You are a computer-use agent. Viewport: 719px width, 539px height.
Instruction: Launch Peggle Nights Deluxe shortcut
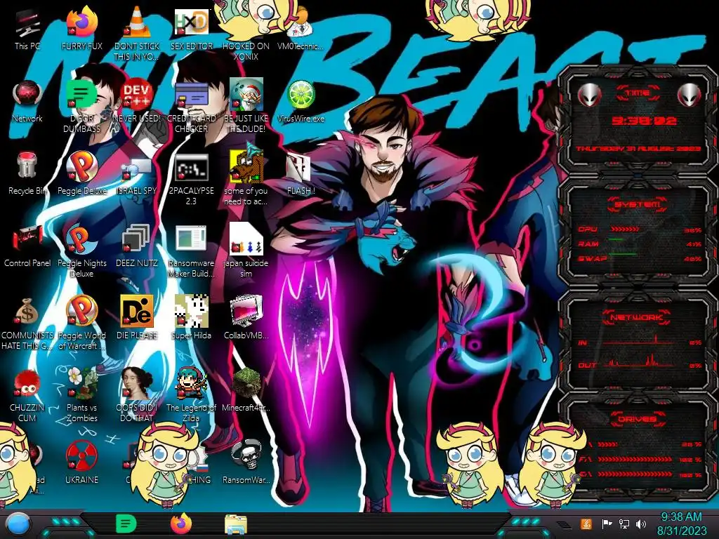81,251
